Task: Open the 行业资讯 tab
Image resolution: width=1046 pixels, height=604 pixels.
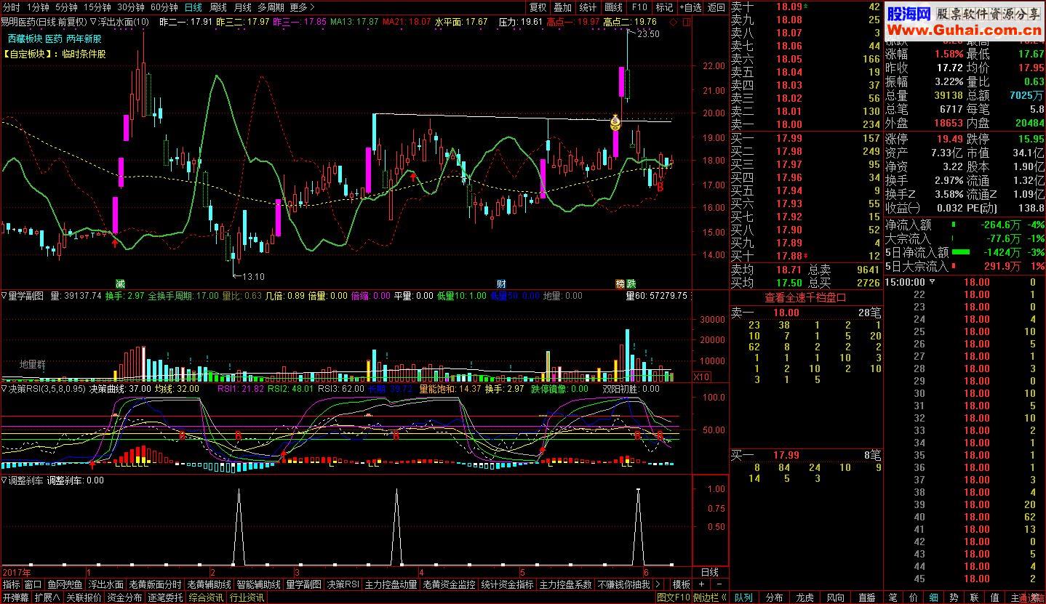Action: pyautogui.click(x=247, y=597)
